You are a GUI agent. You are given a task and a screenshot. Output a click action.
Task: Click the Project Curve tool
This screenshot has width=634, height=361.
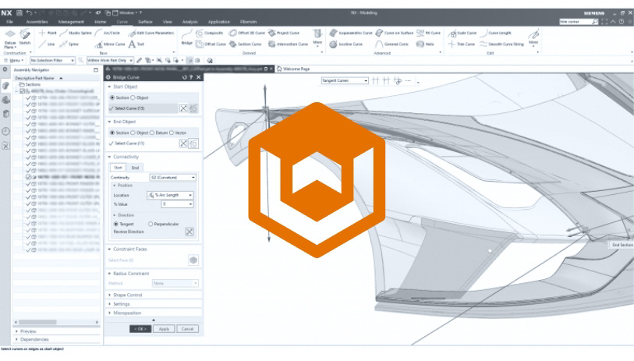pyautogui.click(x=284, y=33)
